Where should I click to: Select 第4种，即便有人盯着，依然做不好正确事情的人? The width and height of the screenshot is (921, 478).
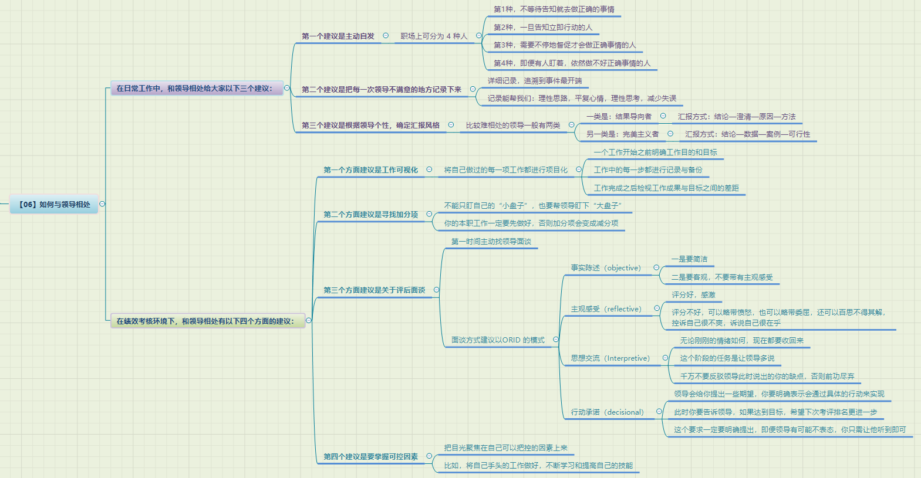pos(572,63)
